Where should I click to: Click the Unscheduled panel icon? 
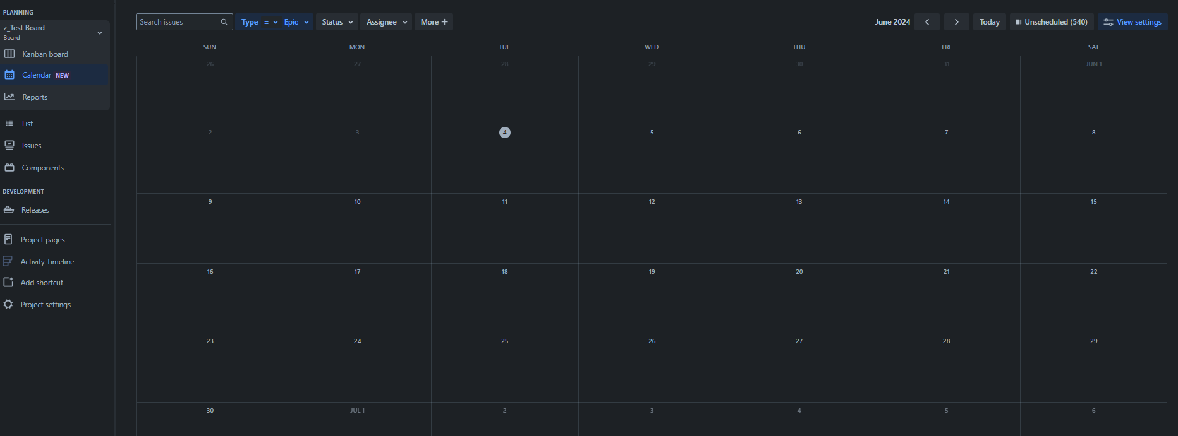1019,22
